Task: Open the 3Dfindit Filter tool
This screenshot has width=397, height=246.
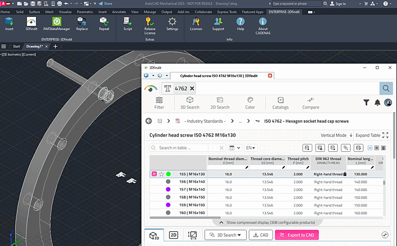Action: tap(159, 103)
